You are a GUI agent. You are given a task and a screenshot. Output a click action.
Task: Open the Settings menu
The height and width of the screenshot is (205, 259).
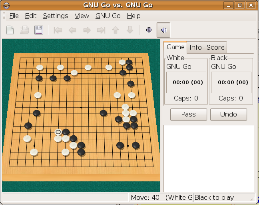56,16
